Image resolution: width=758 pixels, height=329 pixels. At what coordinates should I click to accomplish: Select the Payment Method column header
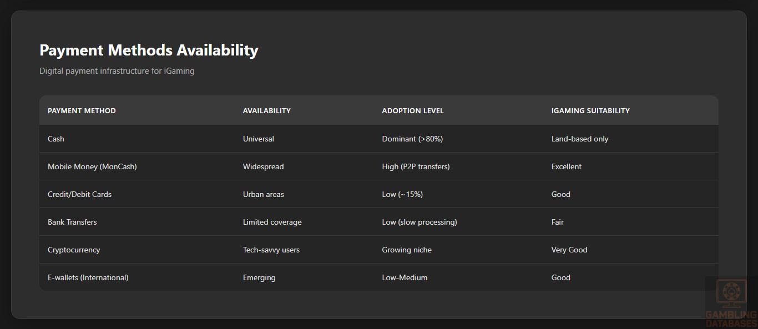82,111
